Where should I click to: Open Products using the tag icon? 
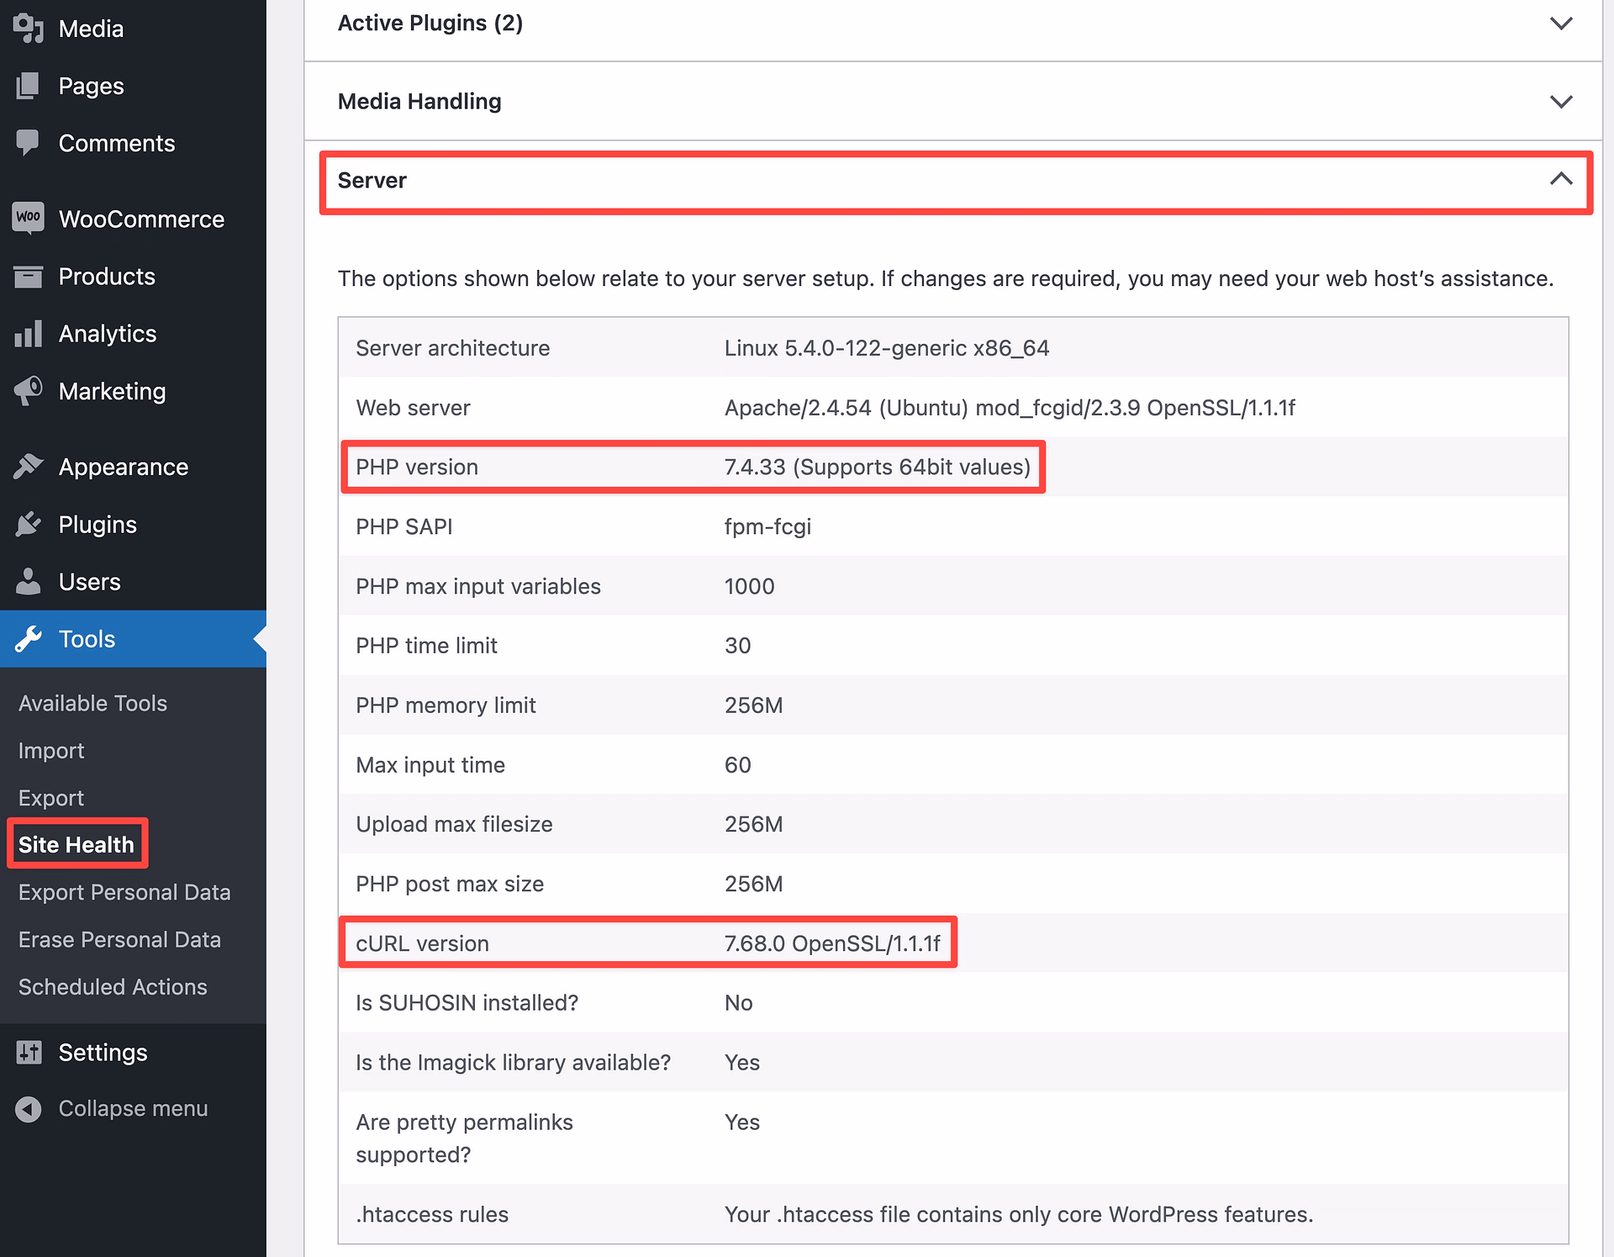coord(28,276)
